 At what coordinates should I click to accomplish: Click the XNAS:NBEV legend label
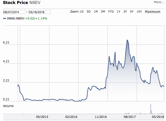coord(16,19)
